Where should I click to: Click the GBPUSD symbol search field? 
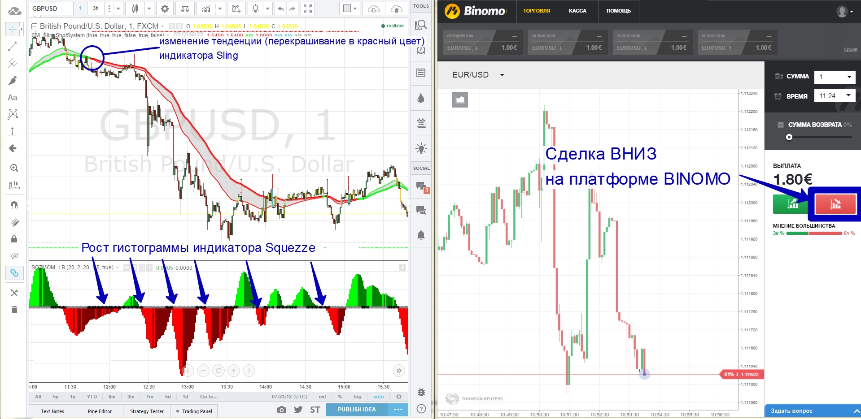[x=51, y=9]
